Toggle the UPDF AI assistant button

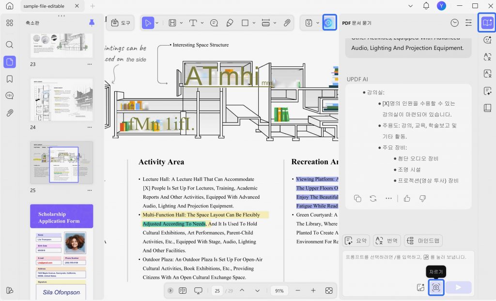(x=329, y=23)
